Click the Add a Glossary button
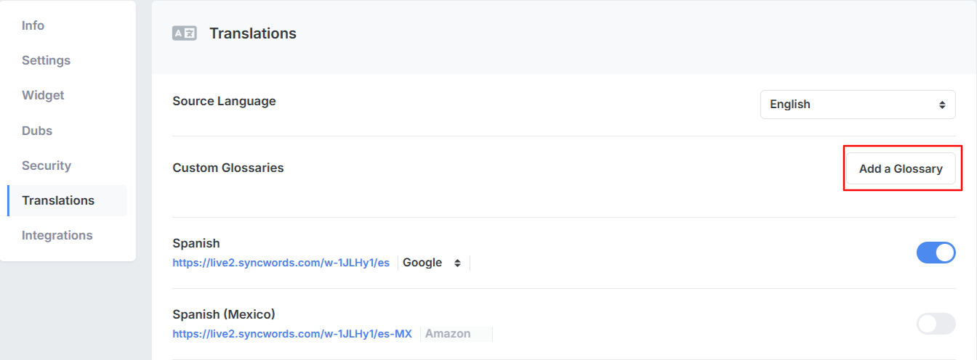 pos(900,168)
